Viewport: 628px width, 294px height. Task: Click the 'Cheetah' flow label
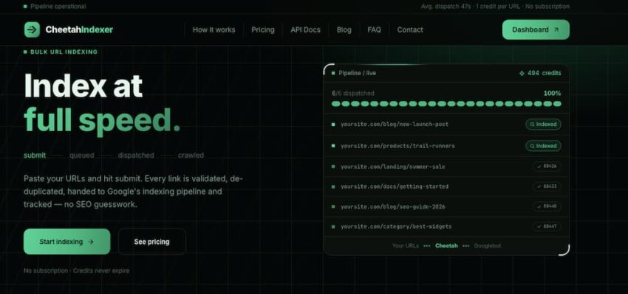point(446,245)
